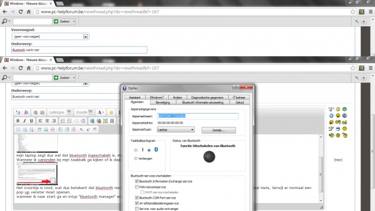Click the Bold icon in the editor toolbar
This screenshot has height=211, width=375.
[x=18, y=121]
